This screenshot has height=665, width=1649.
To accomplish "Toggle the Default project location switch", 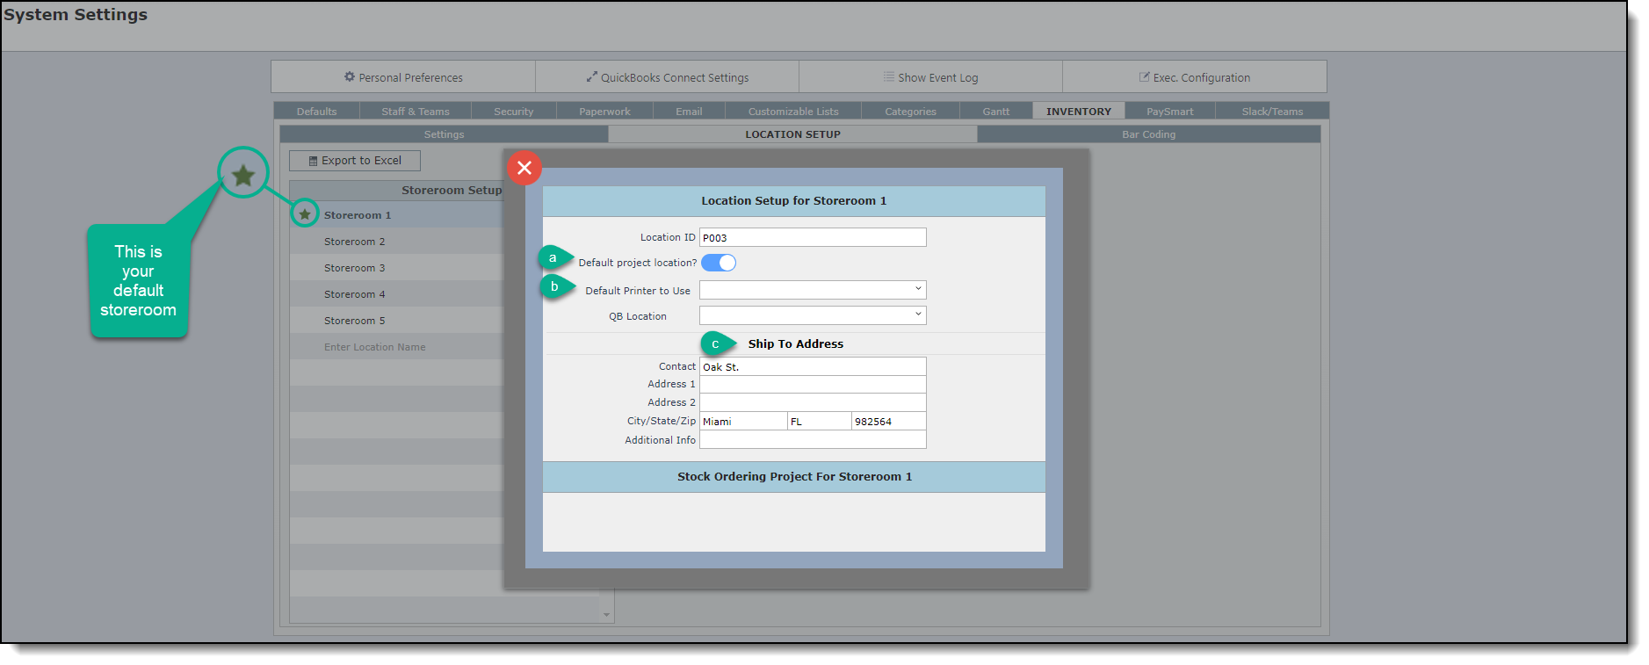I will point(719,263).
